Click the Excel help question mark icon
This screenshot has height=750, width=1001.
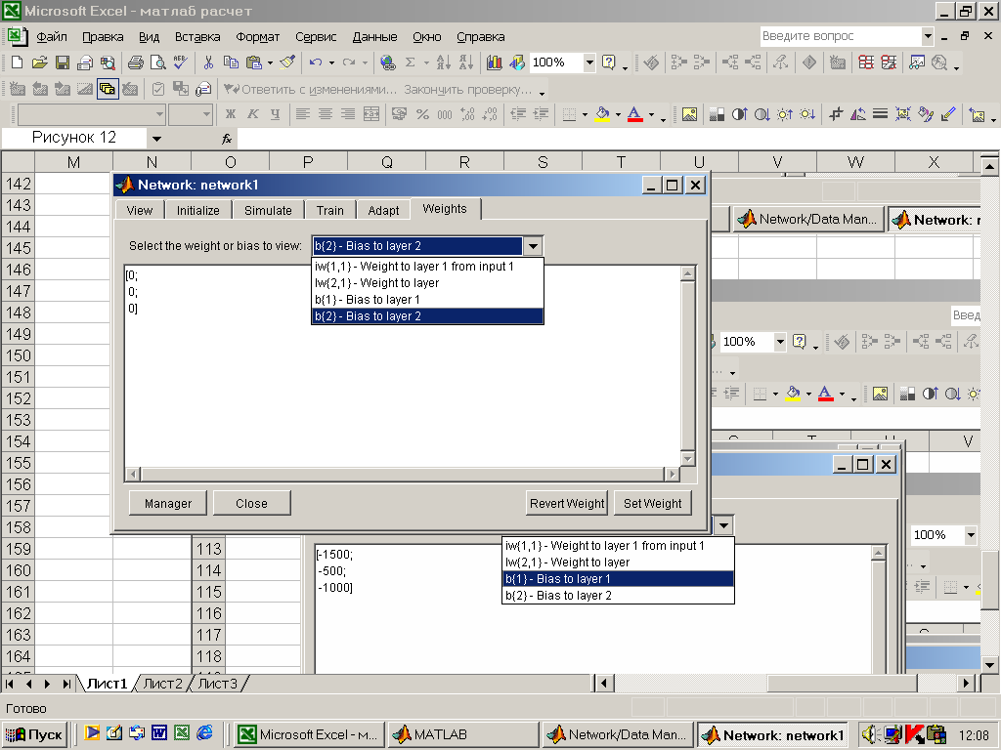[x=608, y=62]
